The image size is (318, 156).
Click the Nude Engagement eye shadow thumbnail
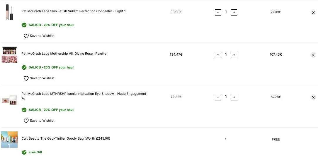[9, 100]
